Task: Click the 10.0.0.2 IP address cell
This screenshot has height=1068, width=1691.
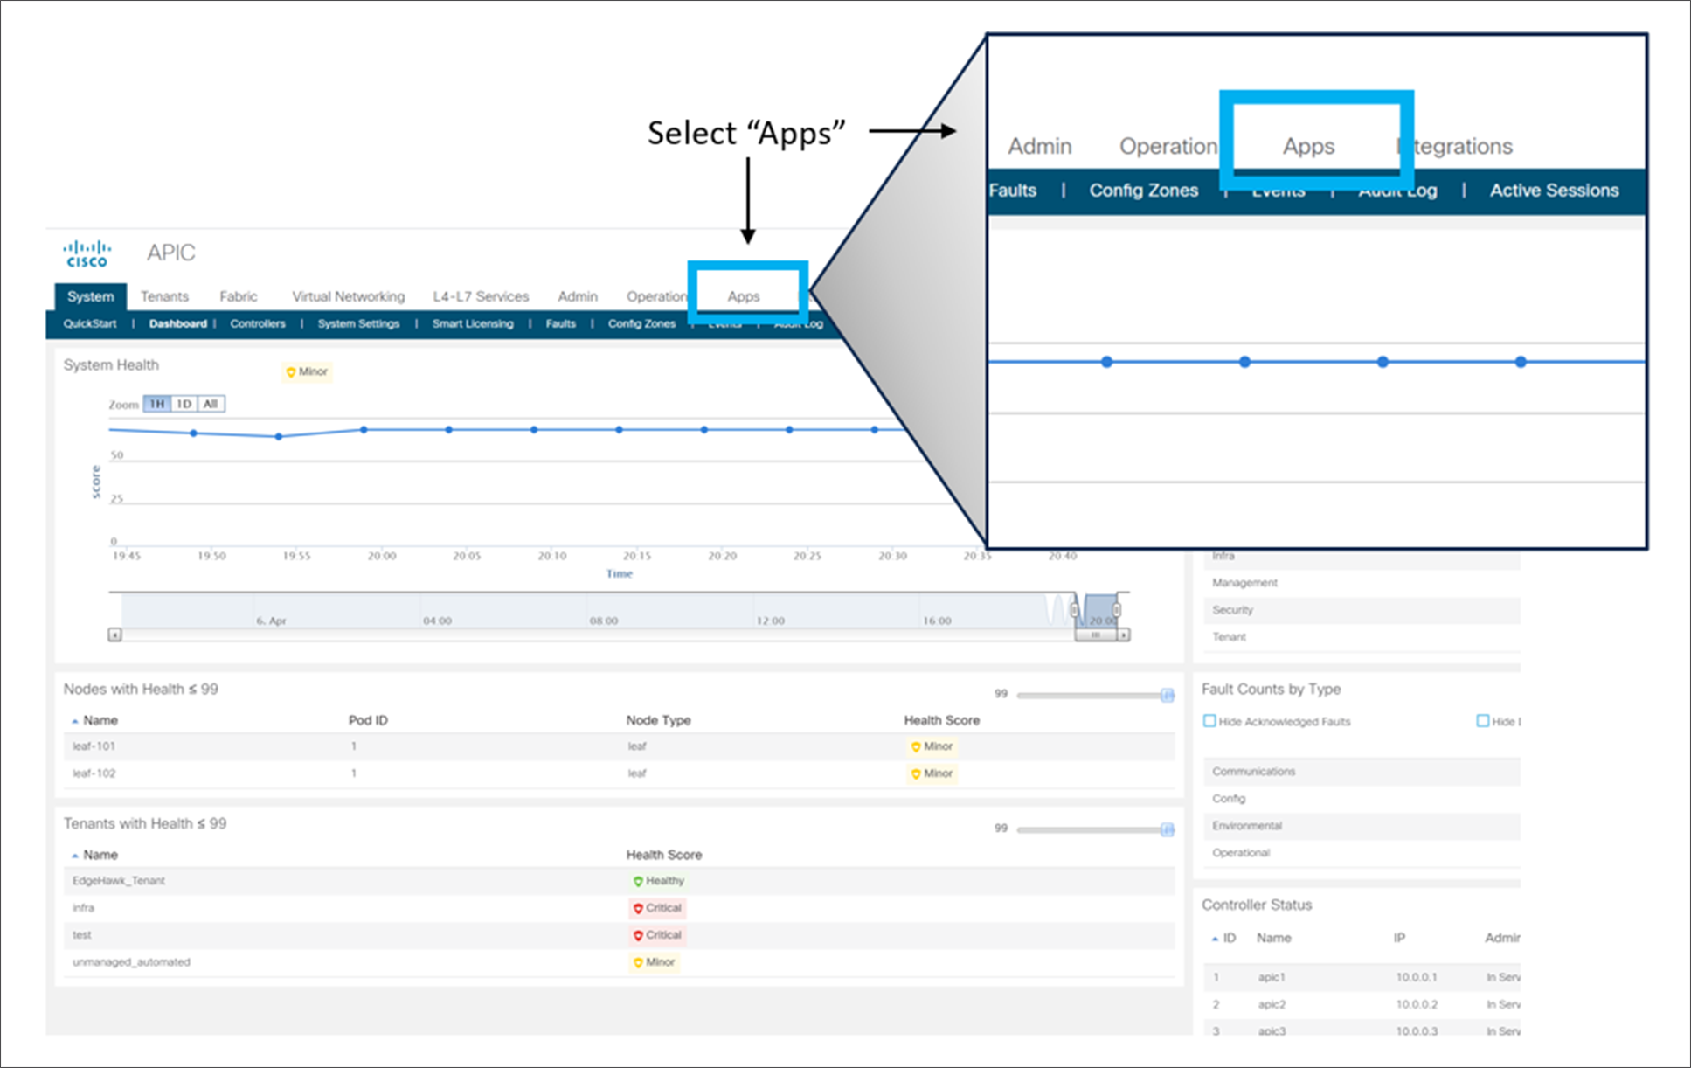Action: [x=1417, y=1005]
